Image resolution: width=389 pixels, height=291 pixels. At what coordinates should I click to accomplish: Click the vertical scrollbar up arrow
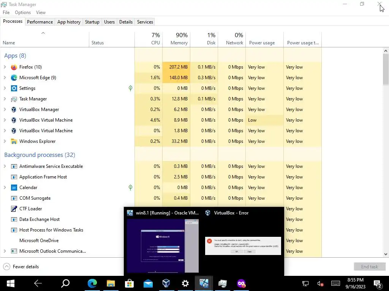coord(386,51)
